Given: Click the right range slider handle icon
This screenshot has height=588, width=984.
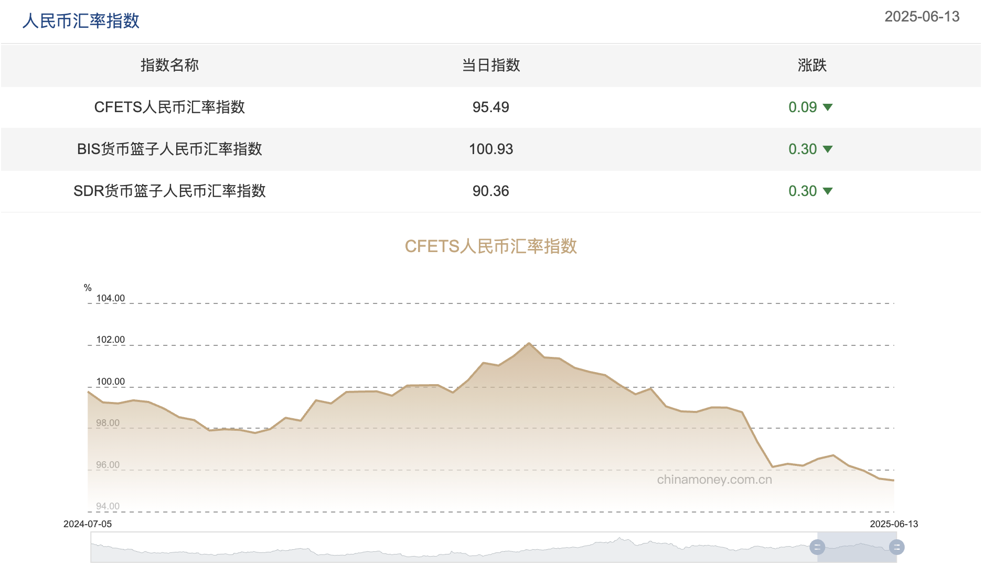Looking at the screenshot, I should click(896, 548).
